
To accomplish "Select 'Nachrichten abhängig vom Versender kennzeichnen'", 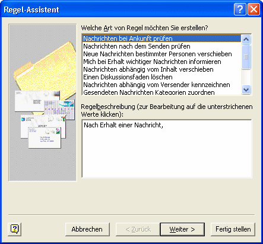I will pyautogui.click(x=162, y=85).
